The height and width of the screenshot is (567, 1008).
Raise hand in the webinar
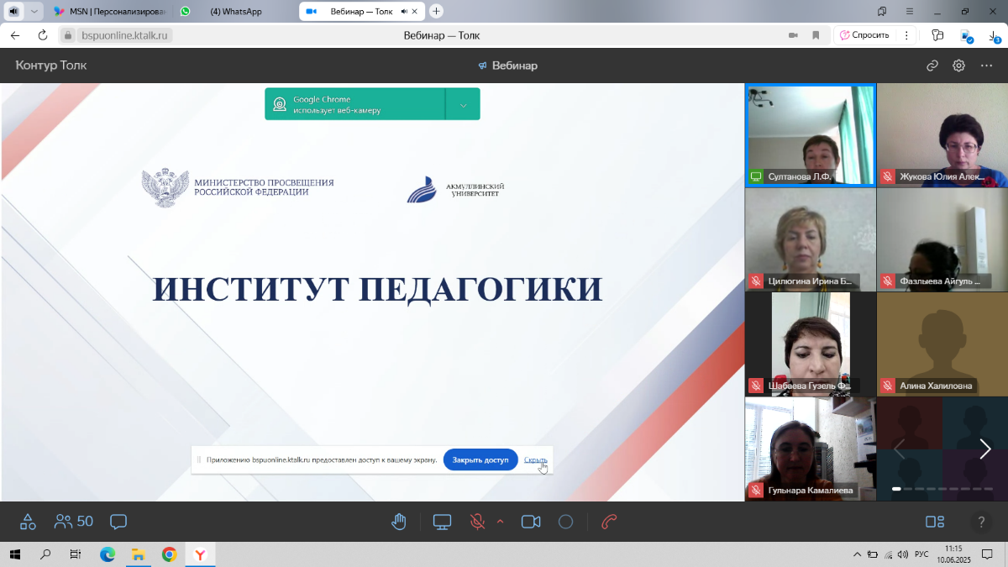[x=399, y=522]
